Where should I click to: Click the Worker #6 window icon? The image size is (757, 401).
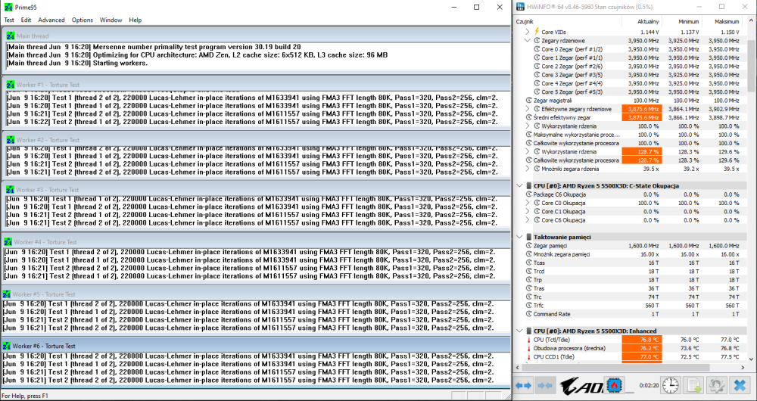[6, 346]
